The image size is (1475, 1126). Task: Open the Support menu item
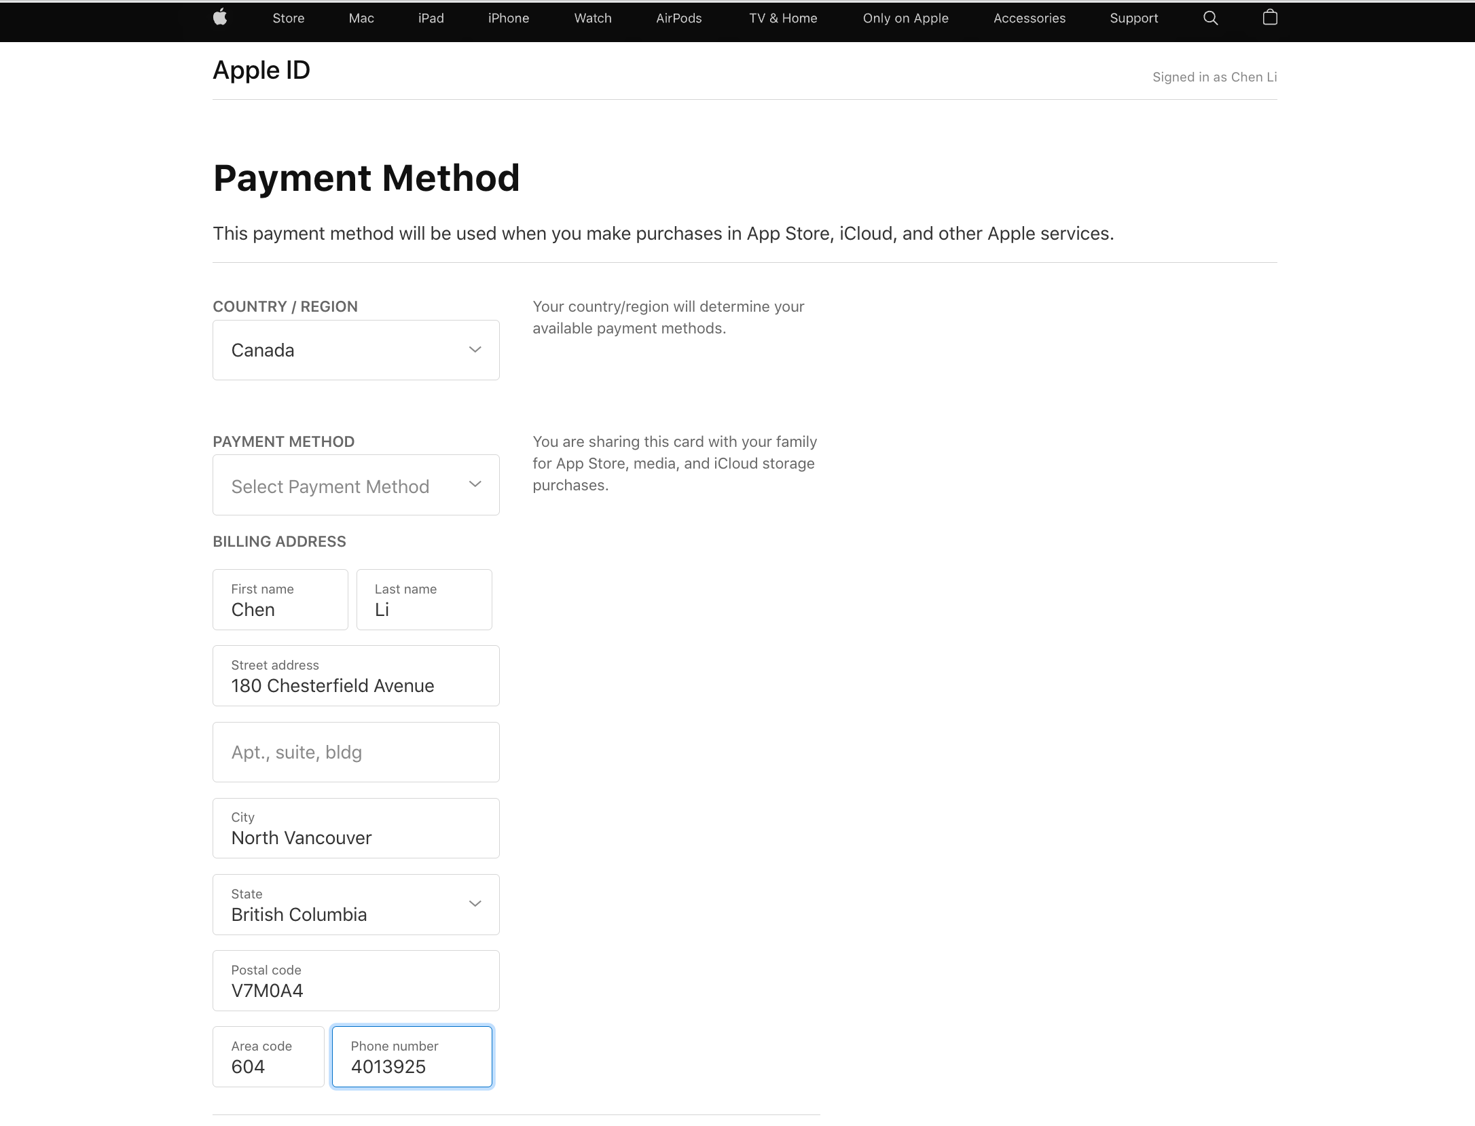point(1133,18)
